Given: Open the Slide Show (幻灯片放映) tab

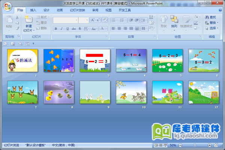Looking at the screenshot, I should pyautogui.click(x=78, y=10).
